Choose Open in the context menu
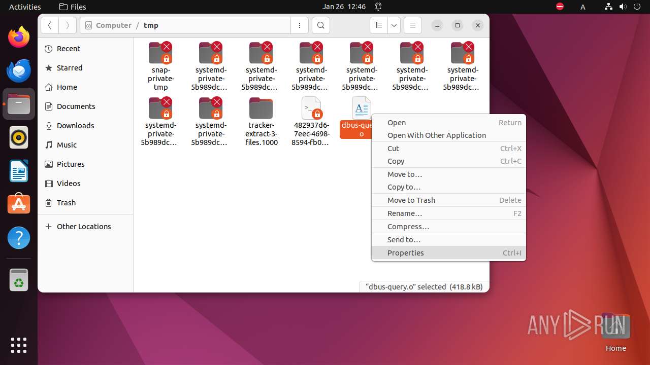Viewport: 650px width, 365px height. pos(449,123)
